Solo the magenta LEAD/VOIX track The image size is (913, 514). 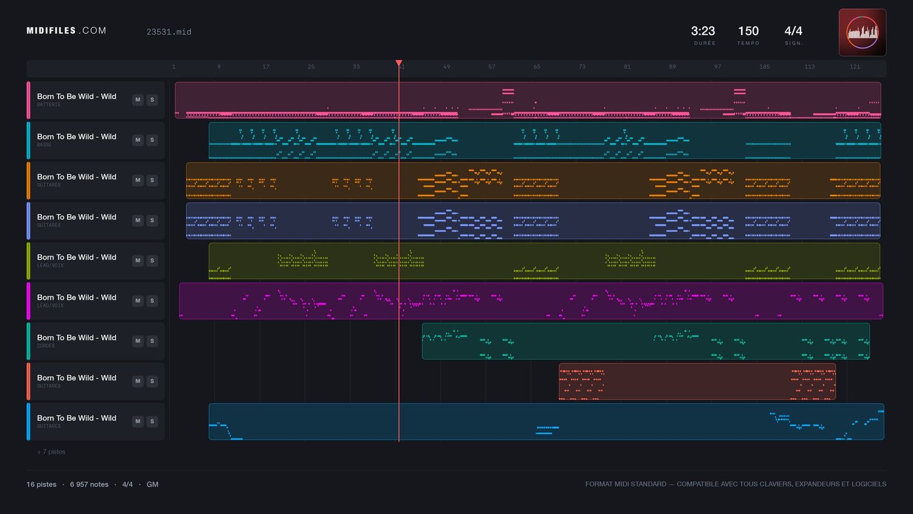click(152, 301)
